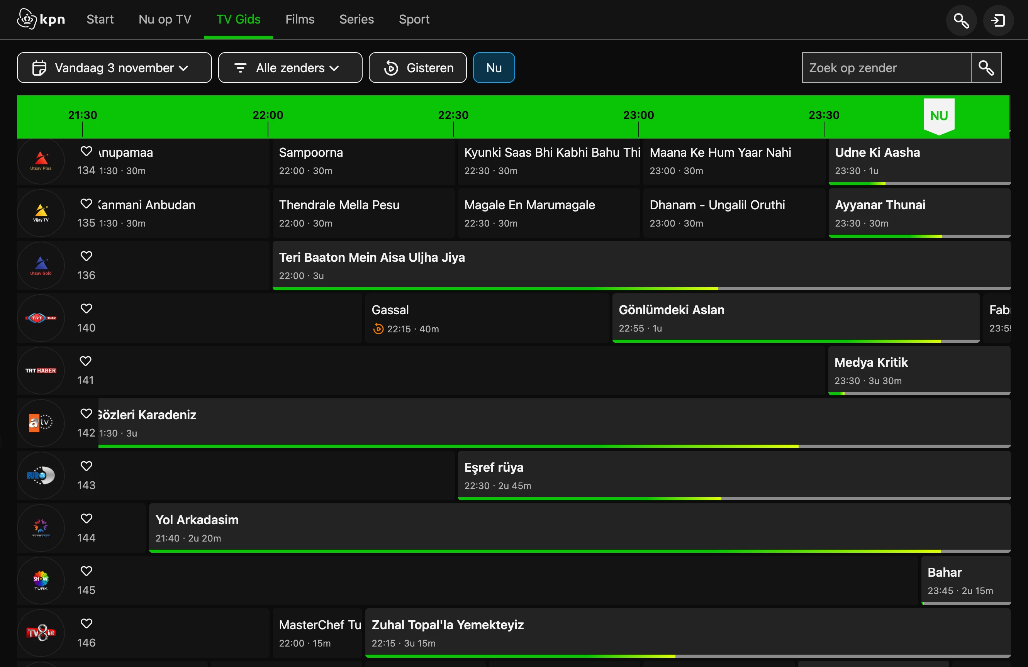Click the KPN logo
This screenshot has width=1028, height=667.
pyautogui.click(x=41, y=19)
